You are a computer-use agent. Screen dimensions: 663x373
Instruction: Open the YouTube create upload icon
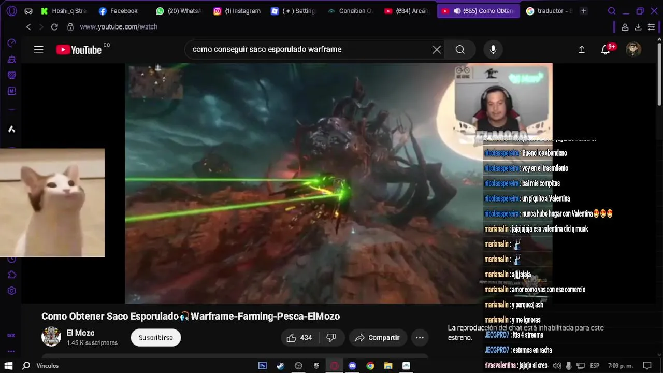point(582,50)
